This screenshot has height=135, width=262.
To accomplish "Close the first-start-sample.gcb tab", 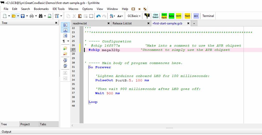I will (x=188, y=23).
